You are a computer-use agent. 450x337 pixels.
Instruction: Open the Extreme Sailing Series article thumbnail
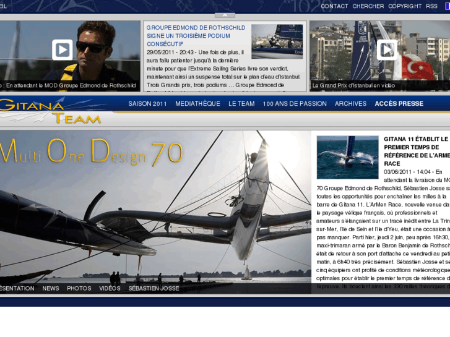coord(277,41)
